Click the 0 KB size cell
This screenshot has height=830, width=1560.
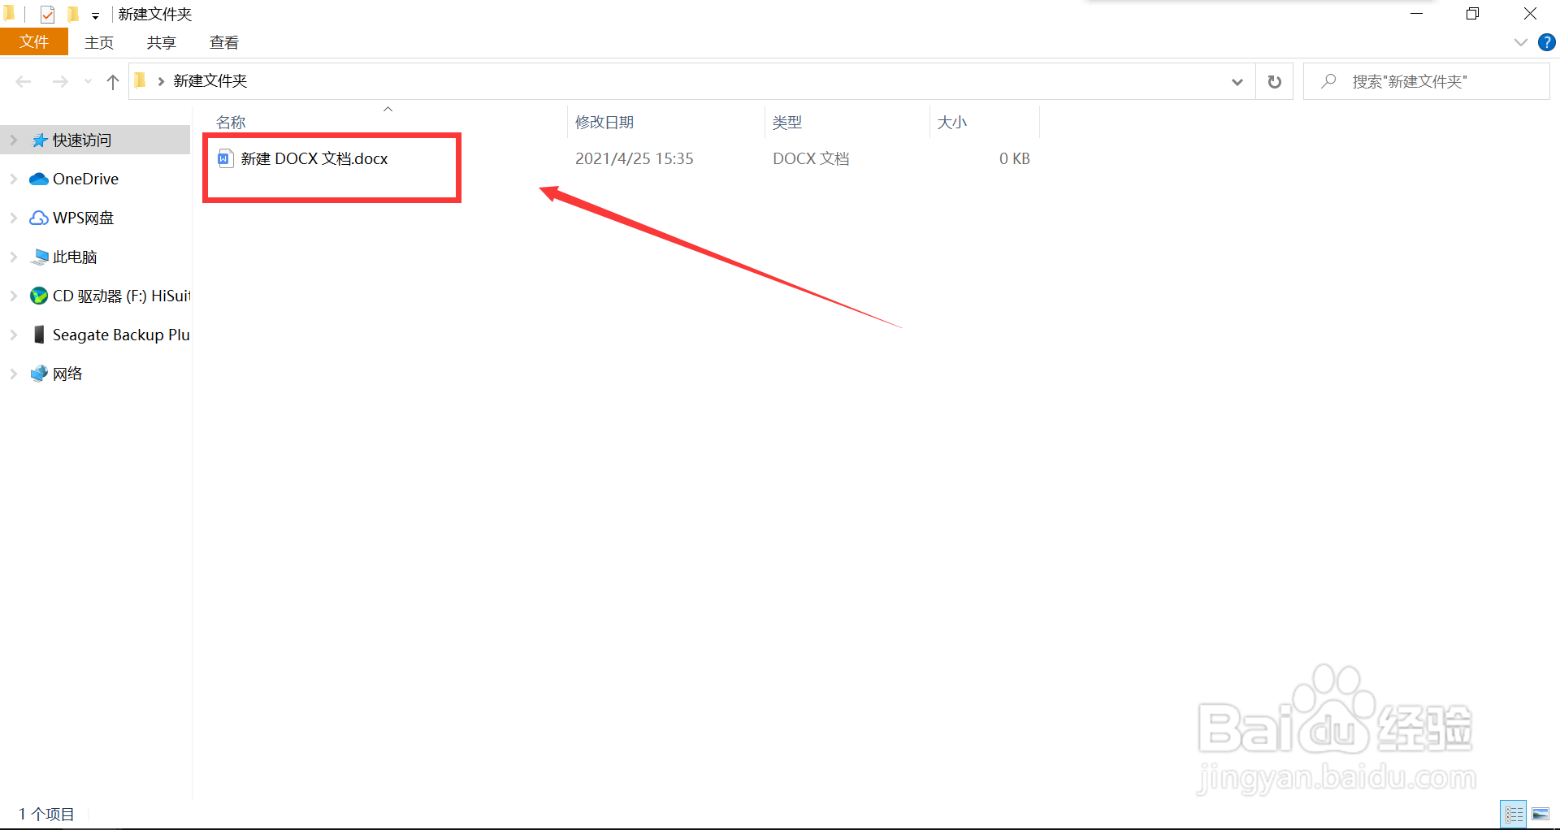pos(1014,158)
